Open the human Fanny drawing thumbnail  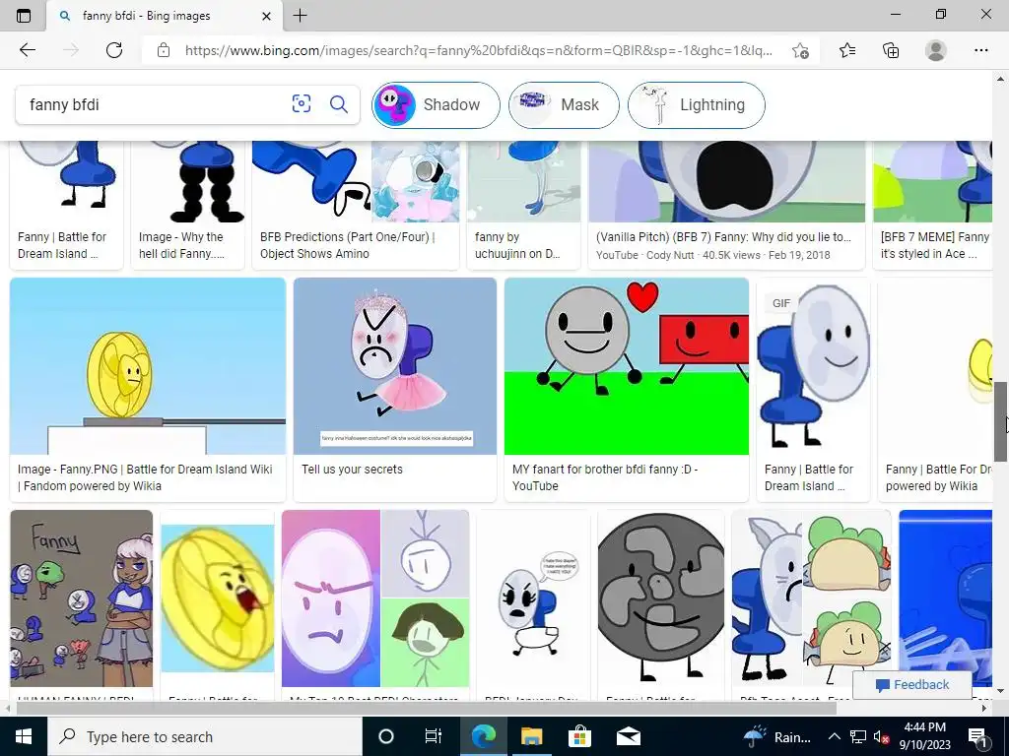click(81, 598)
